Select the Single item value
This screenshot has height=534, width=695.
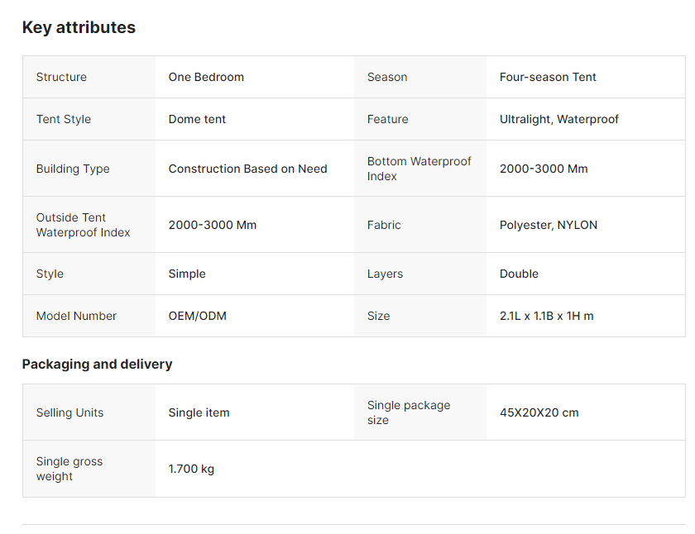click(x=199, y=412)
